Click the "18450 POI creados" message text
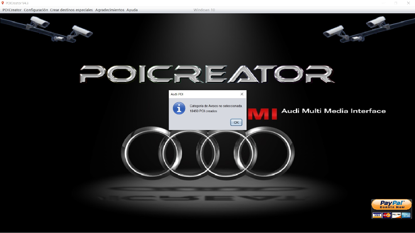The image size is (415, 233). pos(203,111)
